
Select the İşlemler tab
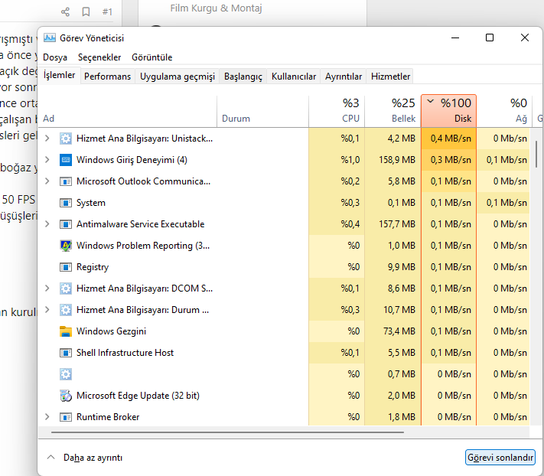60,75
